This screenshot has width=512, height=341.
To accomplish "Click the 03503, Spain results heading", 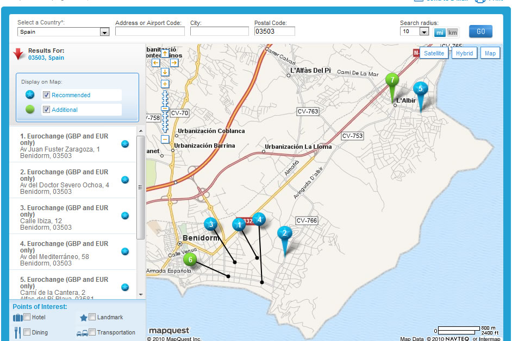I will pos(46,58).
